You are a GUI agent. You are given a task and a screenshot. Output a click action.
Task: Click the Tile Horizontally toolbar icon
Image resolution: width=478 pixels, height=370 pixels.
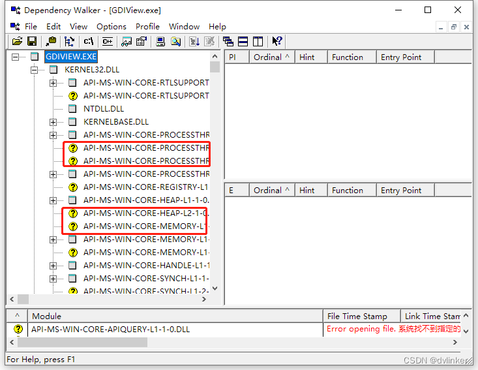tap(243, 41)
